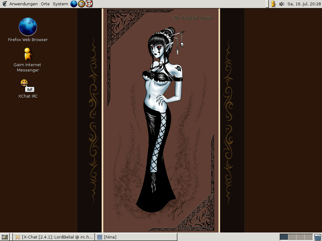Click the Evolution mail launcher in top panel
Screen dimensions: 322x241
[81, 4]
